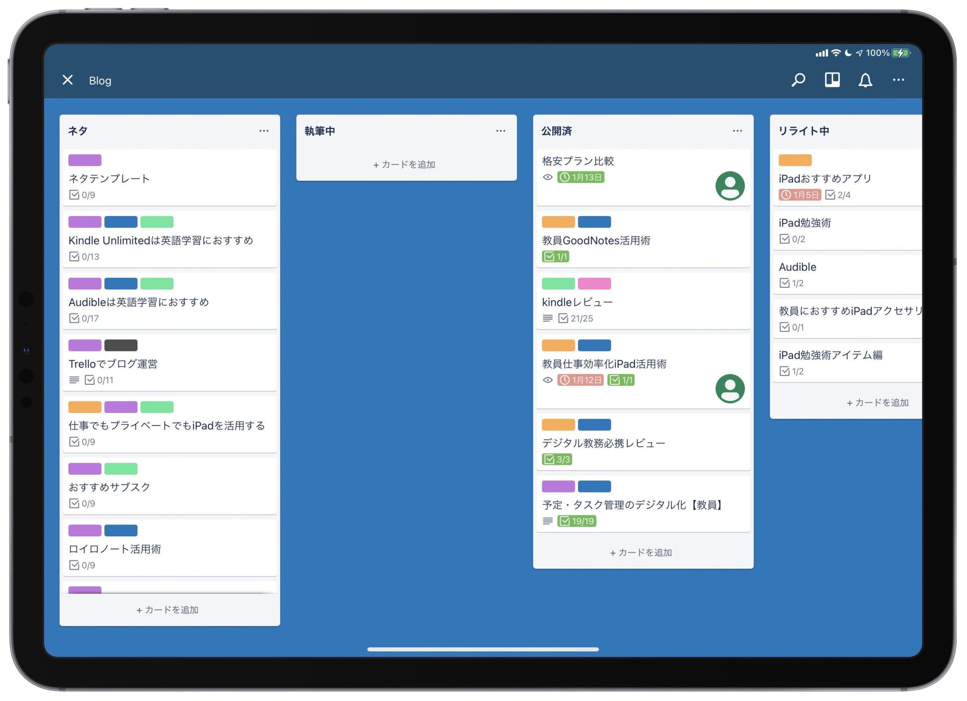Click the battery icon in status bar

coord(901,53)
